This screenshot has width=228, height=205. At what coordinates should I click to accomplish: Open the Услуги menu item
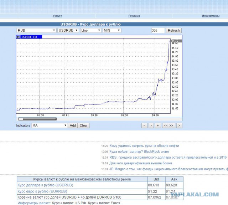(x=57, y=16)
